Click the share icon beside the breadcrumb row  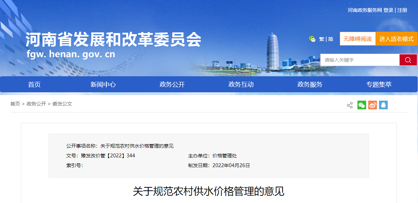click(x=350, y=105)
